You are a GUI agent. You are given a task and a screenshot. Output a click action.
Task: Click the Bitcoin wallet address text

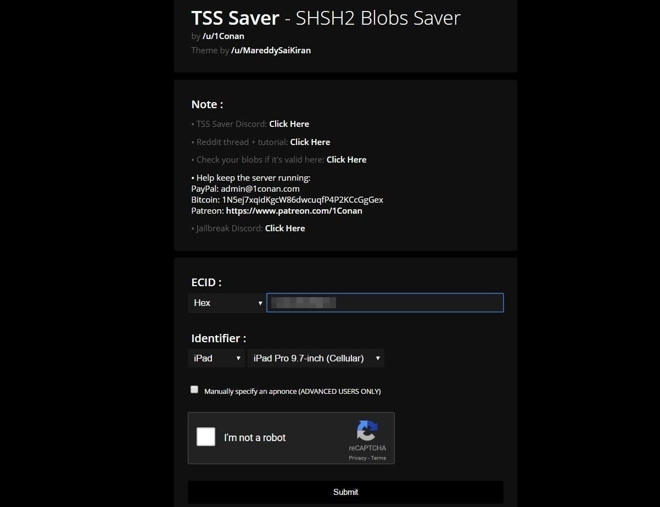pos(302,200)
